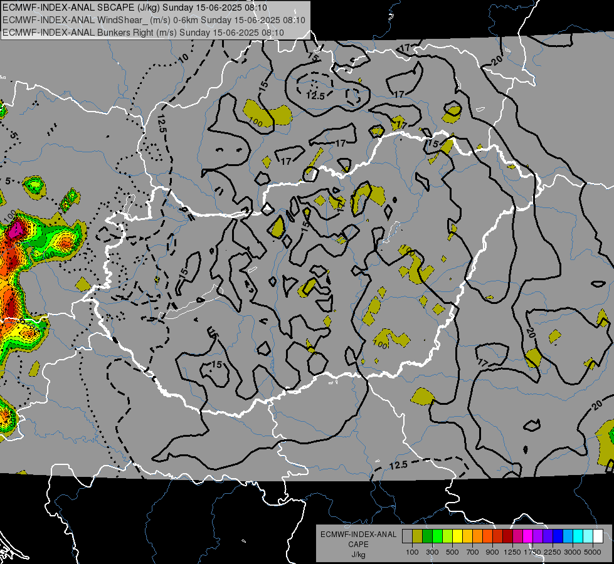Pick the brick red swatch left of the 1250 tick
The width and height of the screenshot is (614, 564).
pos(498,536)
